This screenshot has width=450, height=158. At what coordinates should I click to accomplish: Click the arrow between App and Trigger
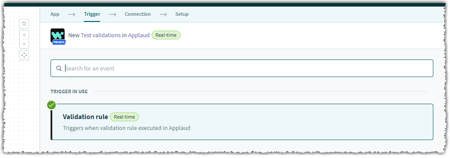pos(72,14)
